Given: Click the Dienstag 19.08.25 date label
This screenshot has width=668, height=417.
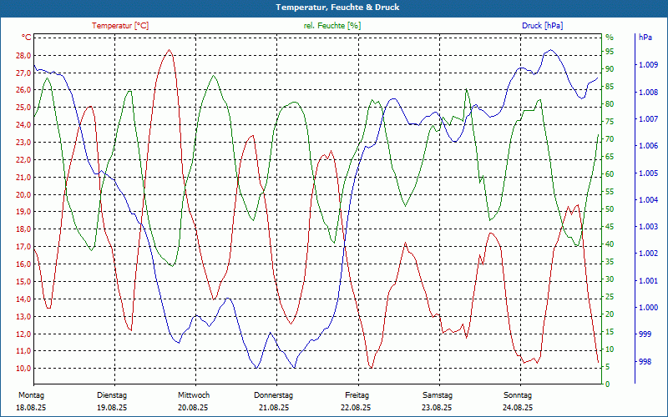Looking at the screenshot, I should click(112, 401).
